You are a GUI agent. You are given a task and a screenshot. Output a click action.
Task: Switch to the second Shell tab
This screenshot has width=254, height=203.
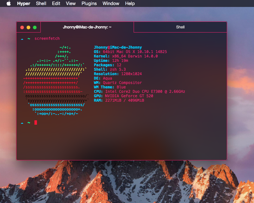tap(180, 27)
